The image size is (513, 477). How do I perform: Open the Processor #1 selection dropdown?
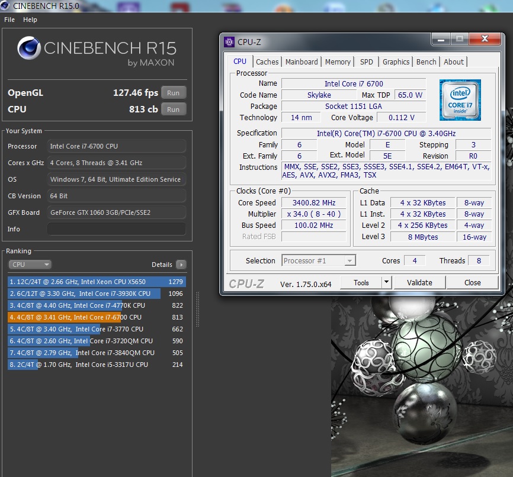(x=319, y=260)
